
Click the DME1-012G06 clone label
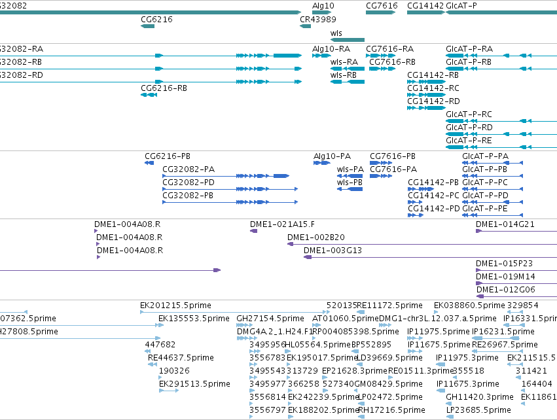[506, 290]
